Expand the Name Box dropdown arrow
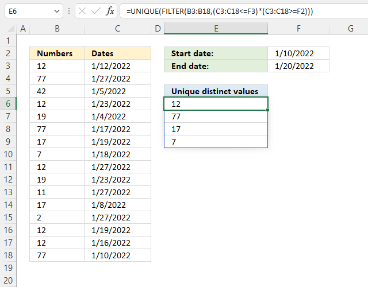The image size is (368, 287). pos(56,11)
